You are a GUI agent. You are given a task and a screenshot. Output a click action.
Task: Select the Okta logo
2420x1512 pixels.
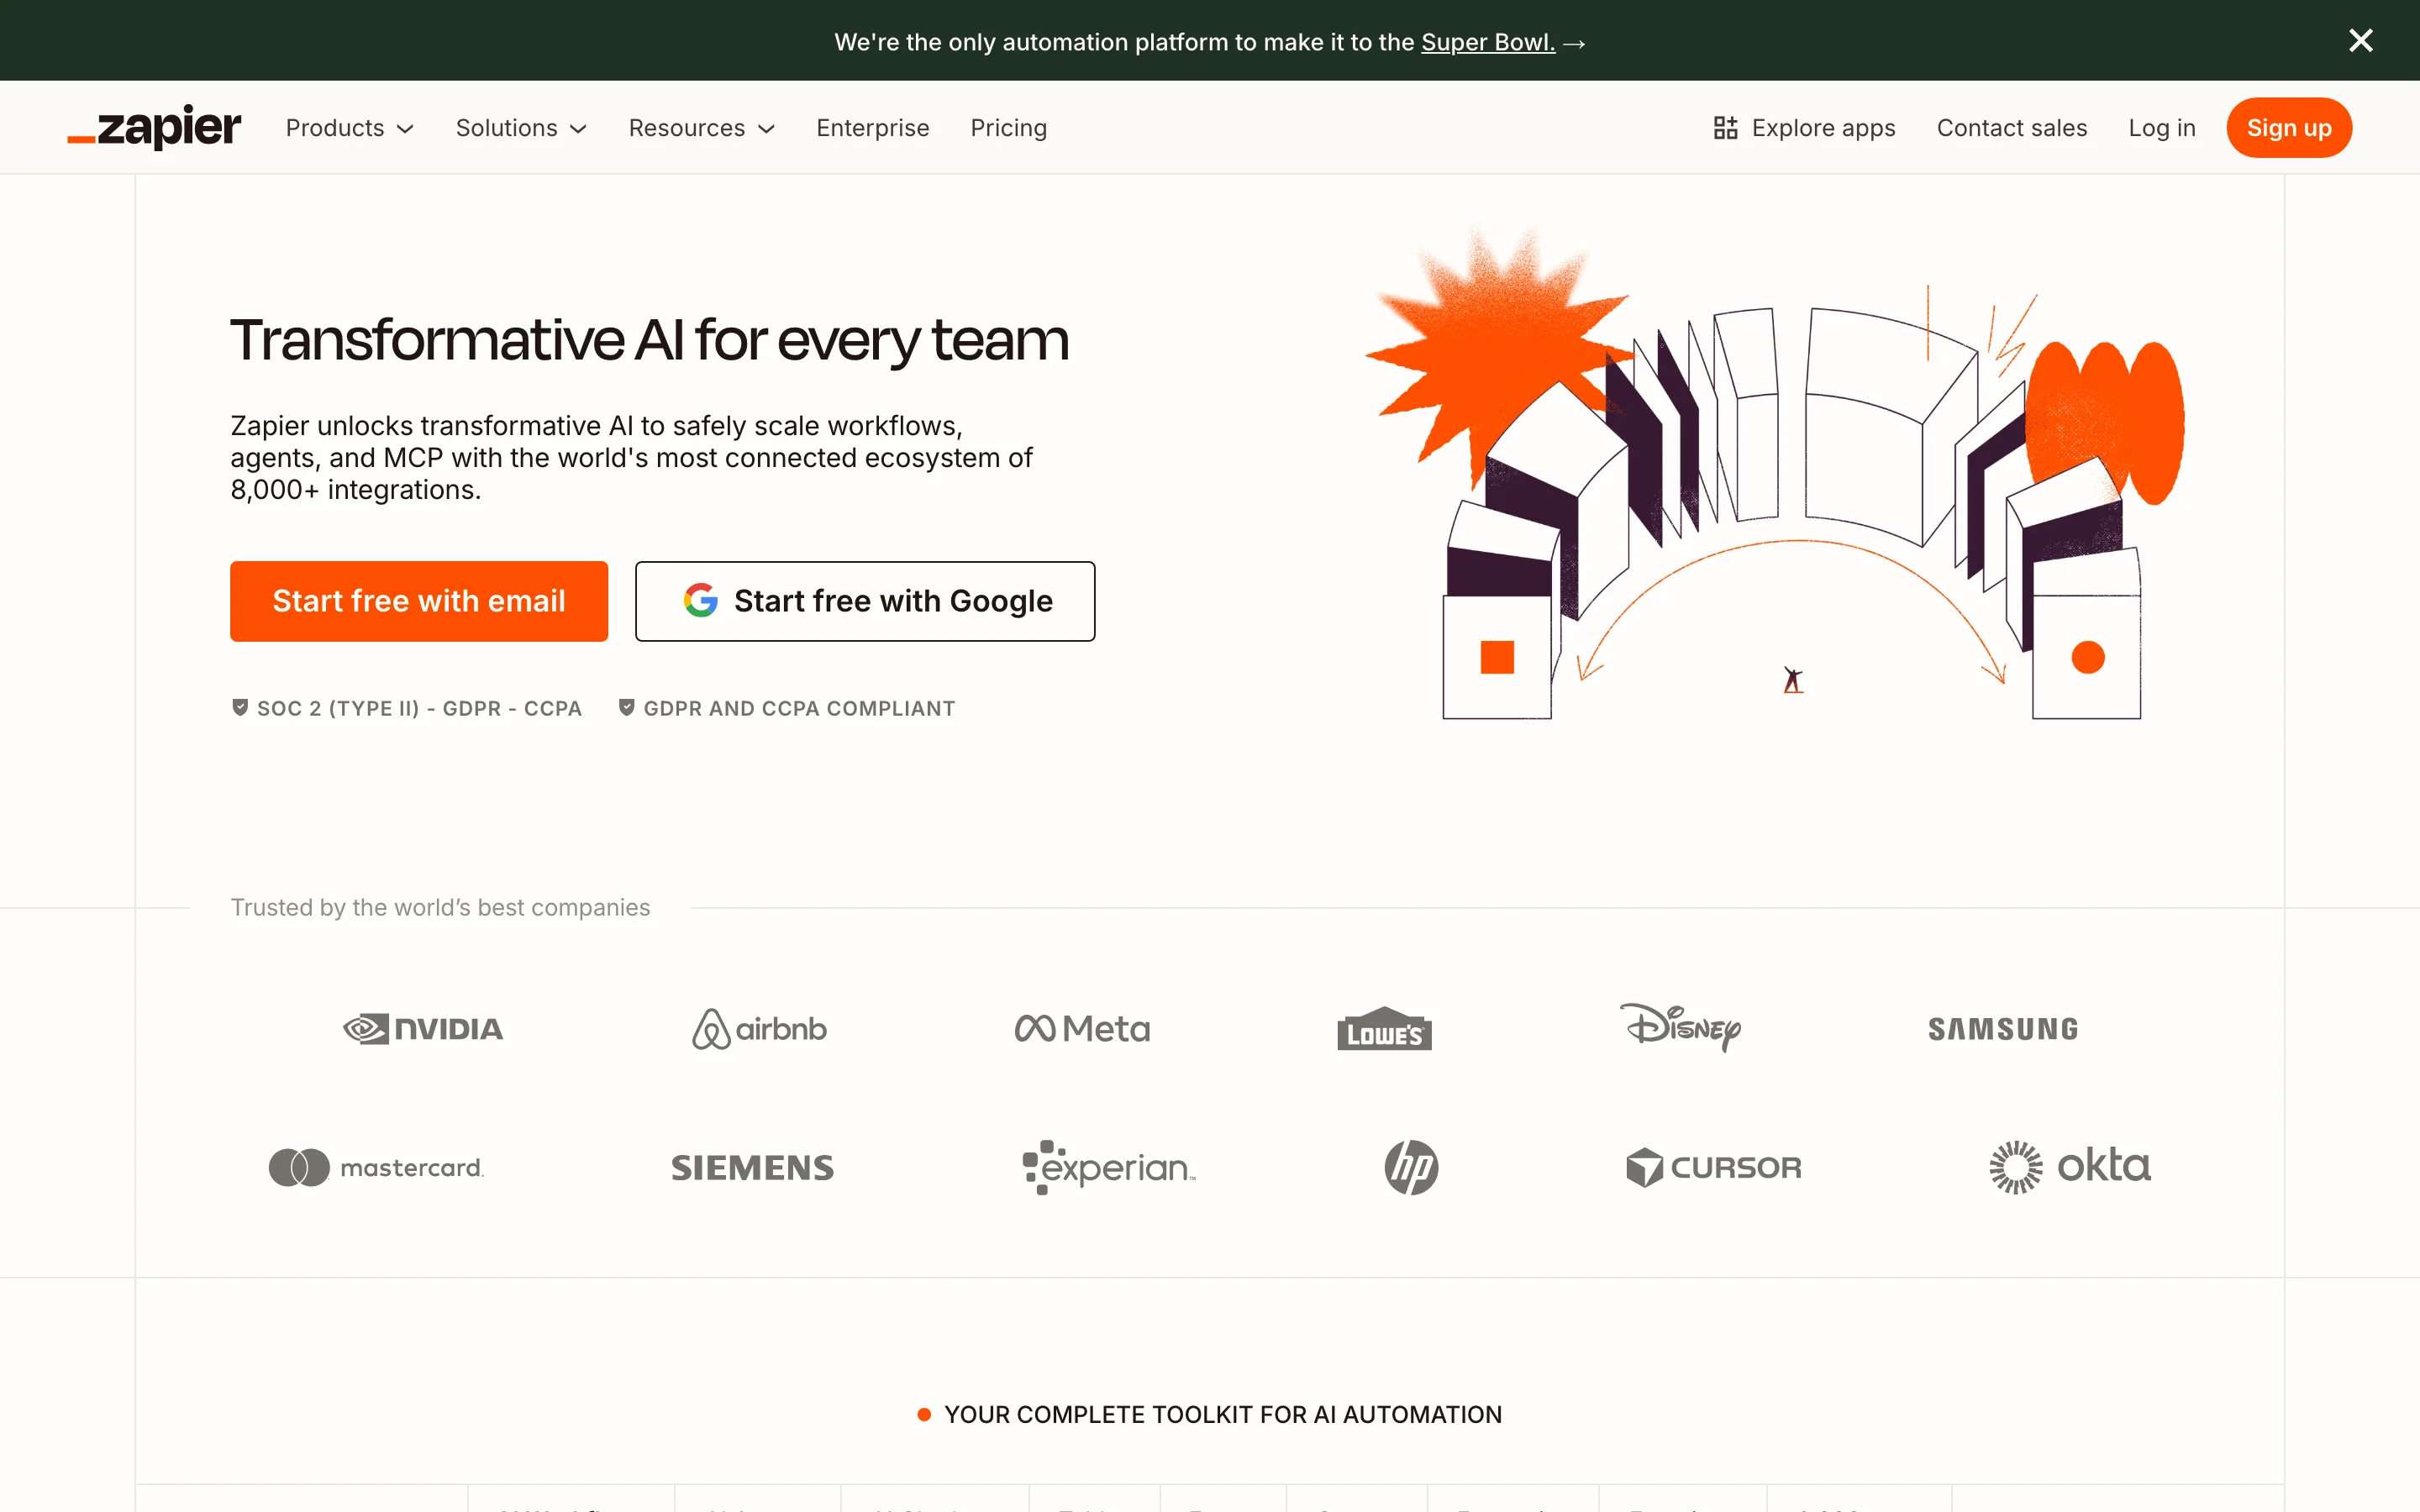[x=2069, y=1166]
